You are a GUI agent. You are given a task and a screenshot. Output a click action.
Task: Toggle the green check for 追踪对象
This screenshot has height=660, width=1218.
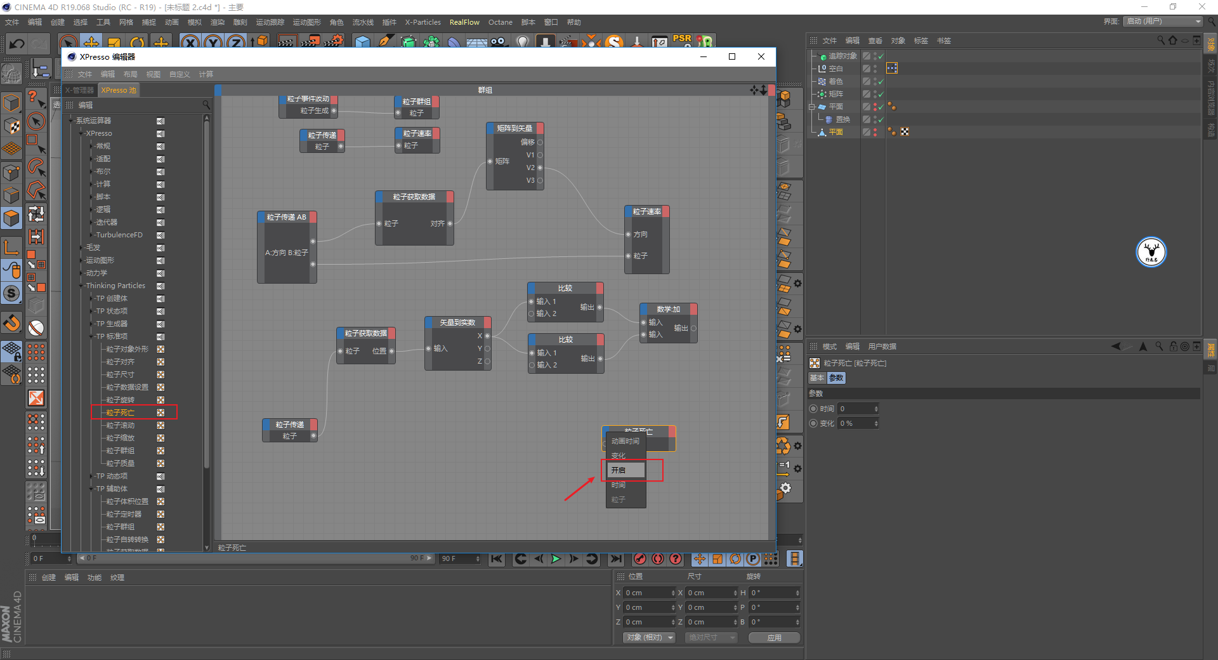[881, 56]
